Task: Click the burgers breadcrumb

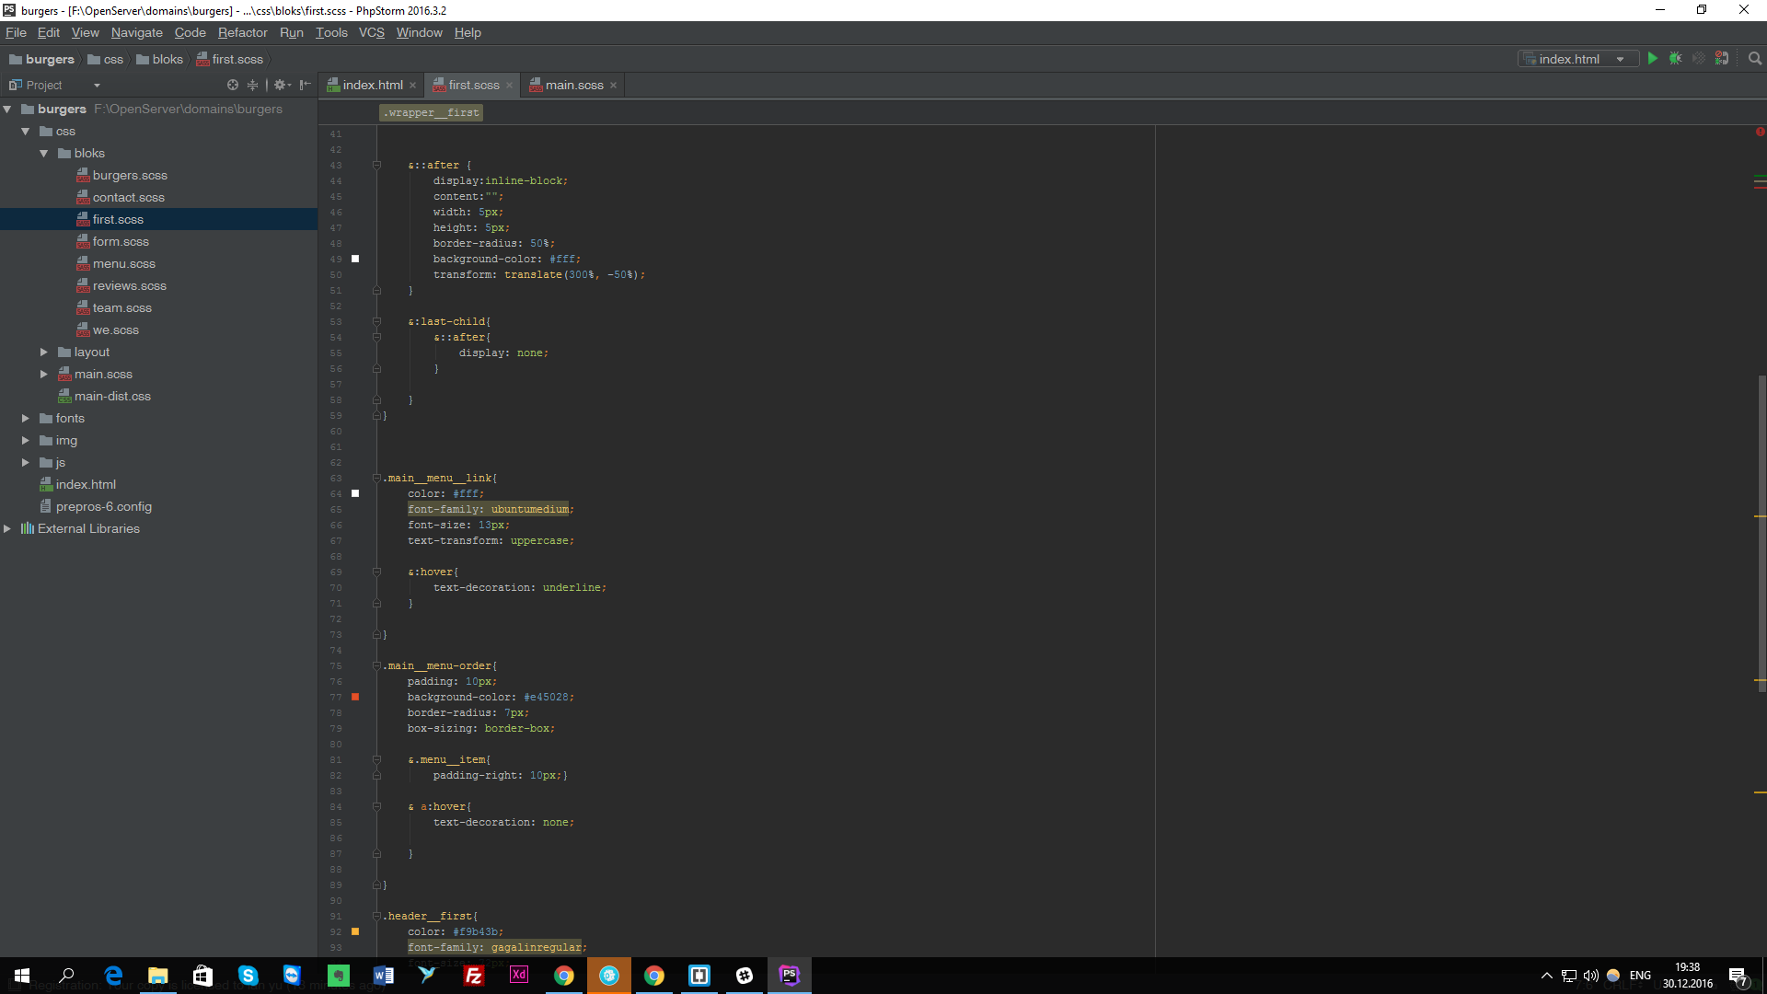Action: coord(41,59)
